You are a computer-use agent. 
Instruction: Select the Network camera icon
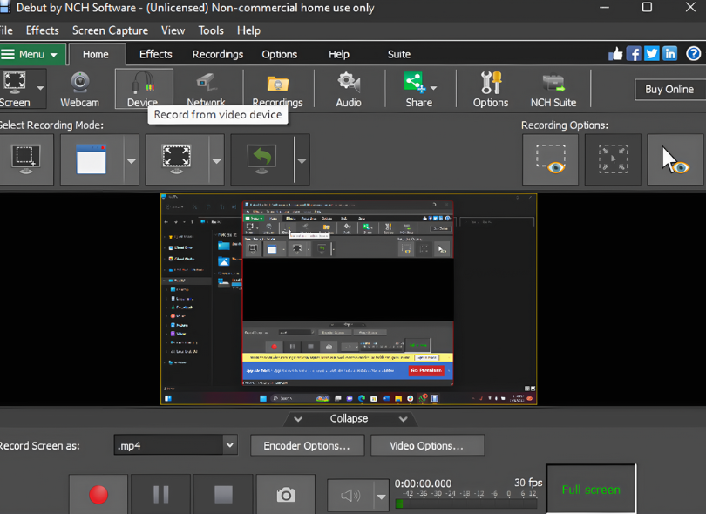click(206, 89)
